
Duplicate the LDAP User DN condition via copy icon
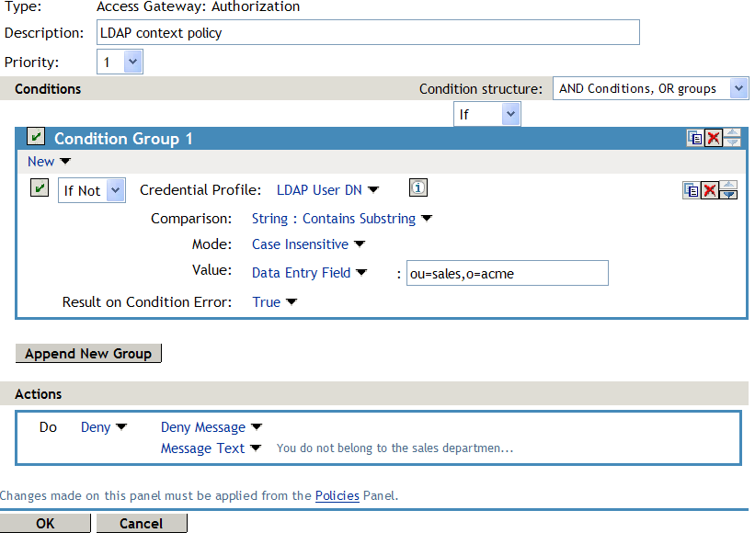coord(692,190)
